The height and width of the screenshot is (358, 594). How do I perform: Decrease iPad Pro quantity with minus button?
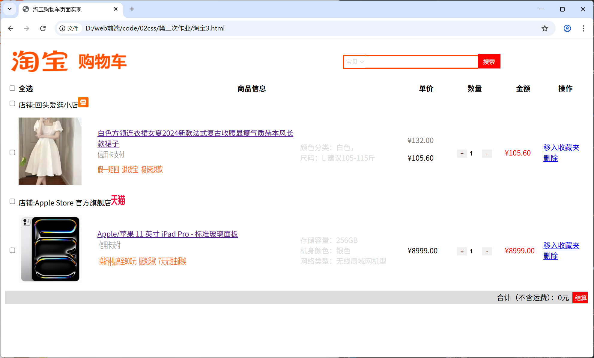[487, 251]
